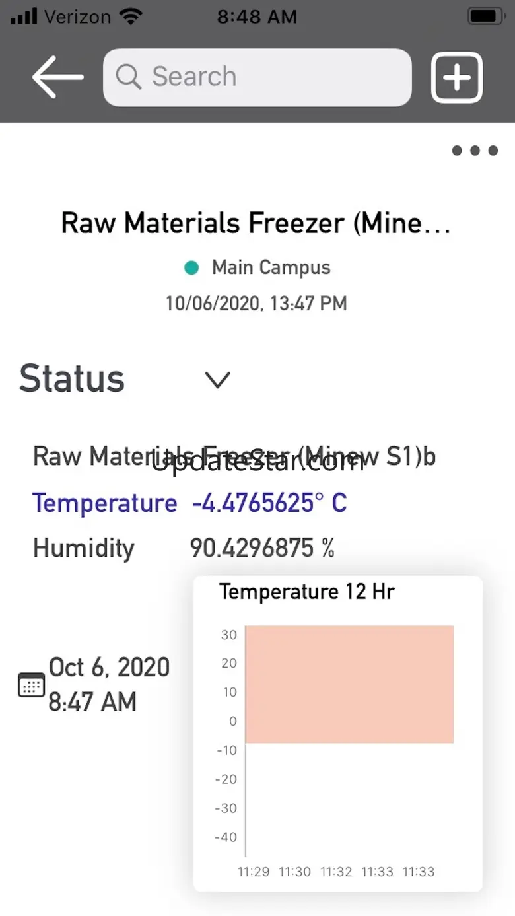The image size is (515, 916).
Task: Focus the Search input field
Action: tap(257, 77)
